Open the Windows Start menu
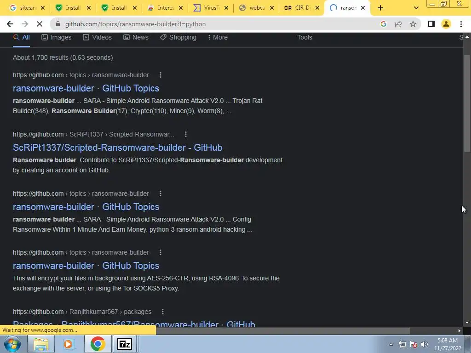The width and height of the screenshot is (471, 353). click(12, 344)
